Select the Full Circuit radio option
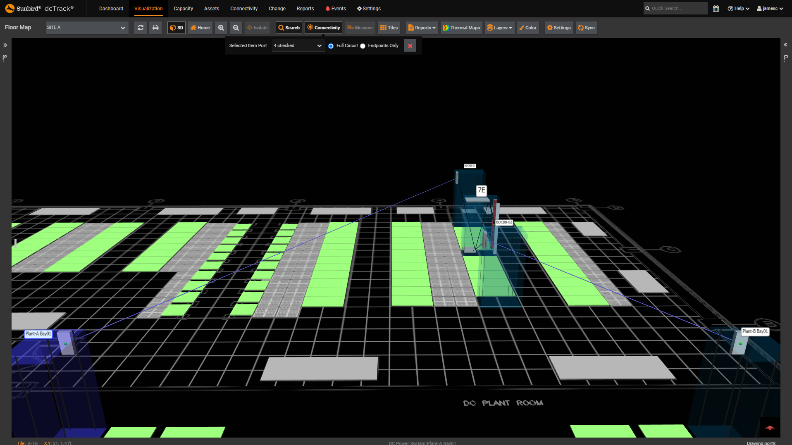This screenshot has height=445, width=792. 331,46
